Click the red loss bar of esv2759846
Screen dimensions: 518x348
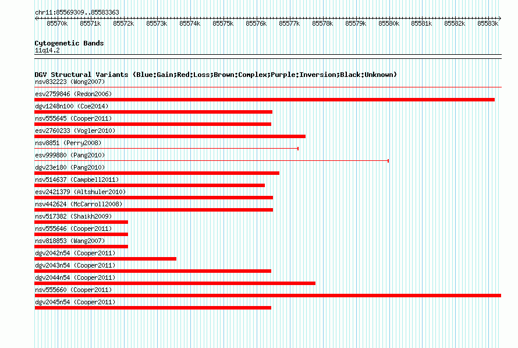[265, 100]
